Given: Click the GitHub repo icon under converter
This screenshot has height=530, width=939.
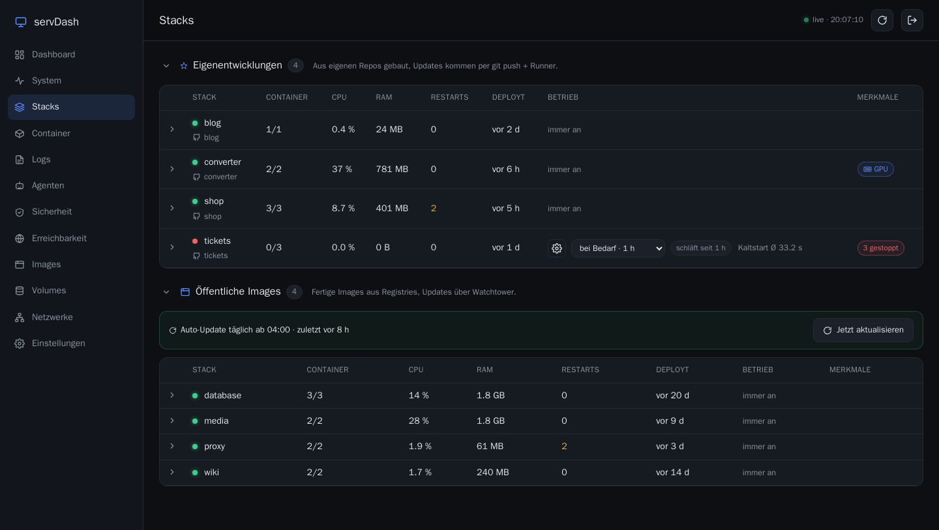Looking at the screenshot, I should 196,177.
